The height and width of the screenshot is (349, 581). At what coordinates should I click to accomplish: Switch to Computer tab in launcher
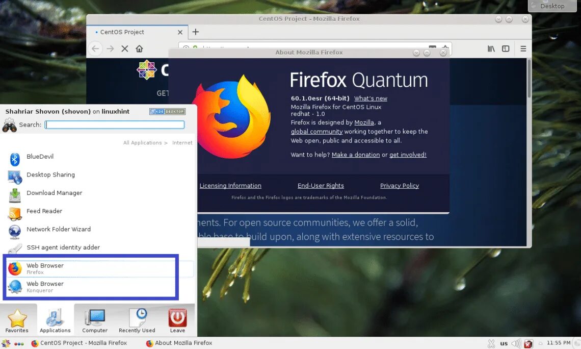point(95,320)
